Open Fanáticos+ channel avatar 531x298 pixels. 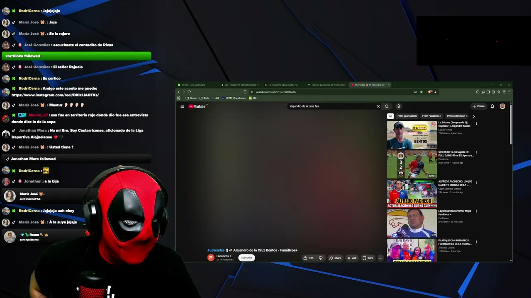point(211,257)
